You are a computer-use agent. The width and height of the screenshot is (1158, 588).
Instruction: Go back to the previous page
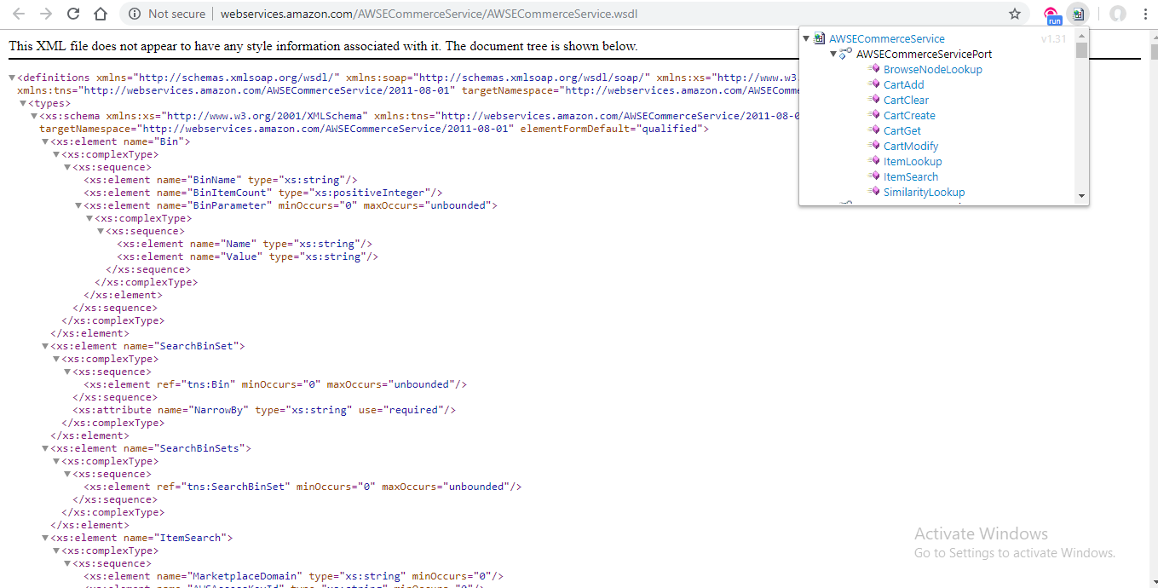(19, 14)
